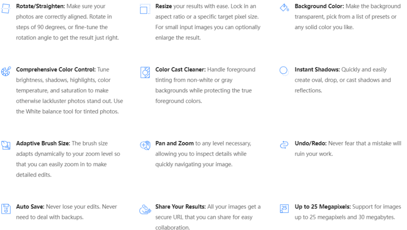The image size is (407, 230).
Task: Click the 25 Megapixels icon
Action: point(284,208)
